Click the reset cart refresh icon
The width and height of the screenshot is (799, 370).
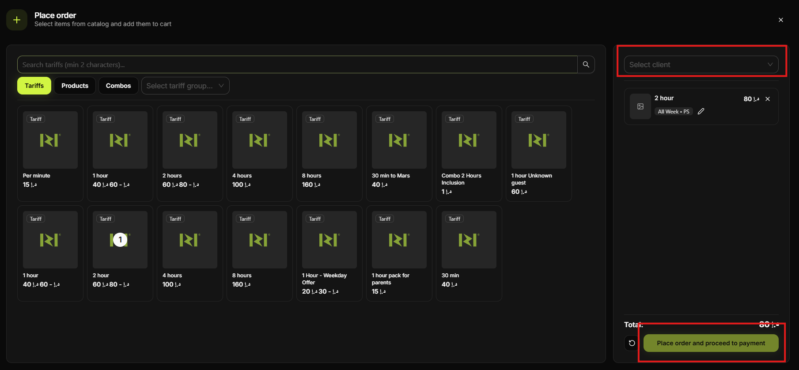(x=632, y=343)
